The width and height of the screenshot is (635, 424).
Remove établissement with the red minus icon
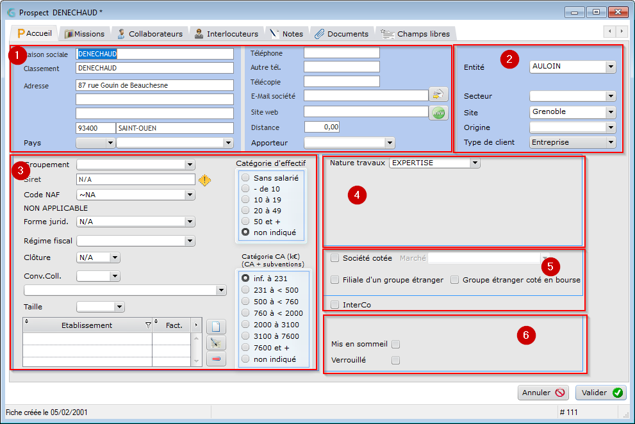216,359
